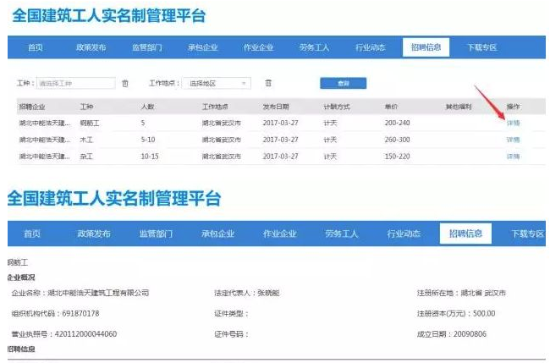Open the 工作地点 选择地区 dropdown

(x=219, y=83)
